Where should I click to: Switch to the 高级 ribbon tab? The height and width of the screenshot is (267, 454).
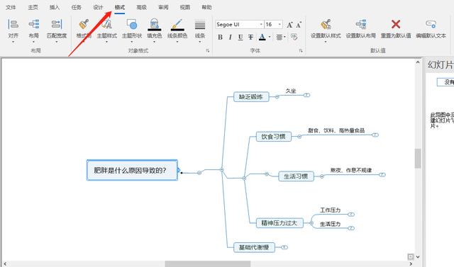[x=141, y=7]
